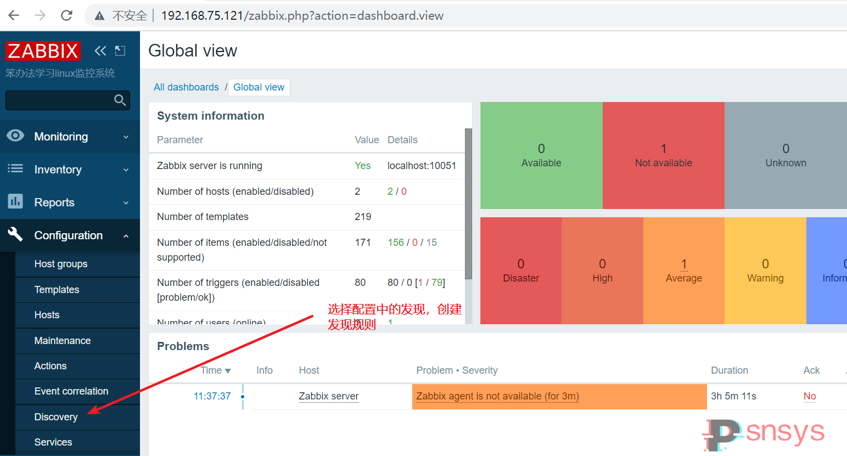The width and height of the screenshot is (847, 456).
Task: Open Discovery under Configuration
Action: (x=56, y=417)
